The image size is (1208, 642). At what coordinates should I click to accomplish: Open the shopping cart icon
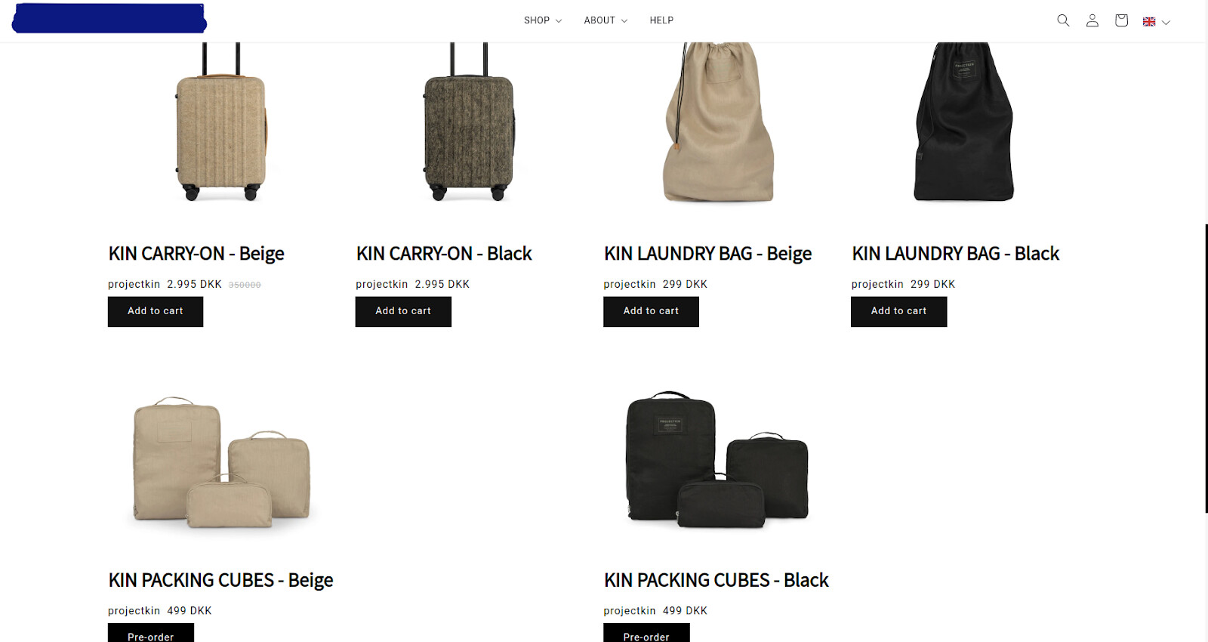[x=1121, y=20]
